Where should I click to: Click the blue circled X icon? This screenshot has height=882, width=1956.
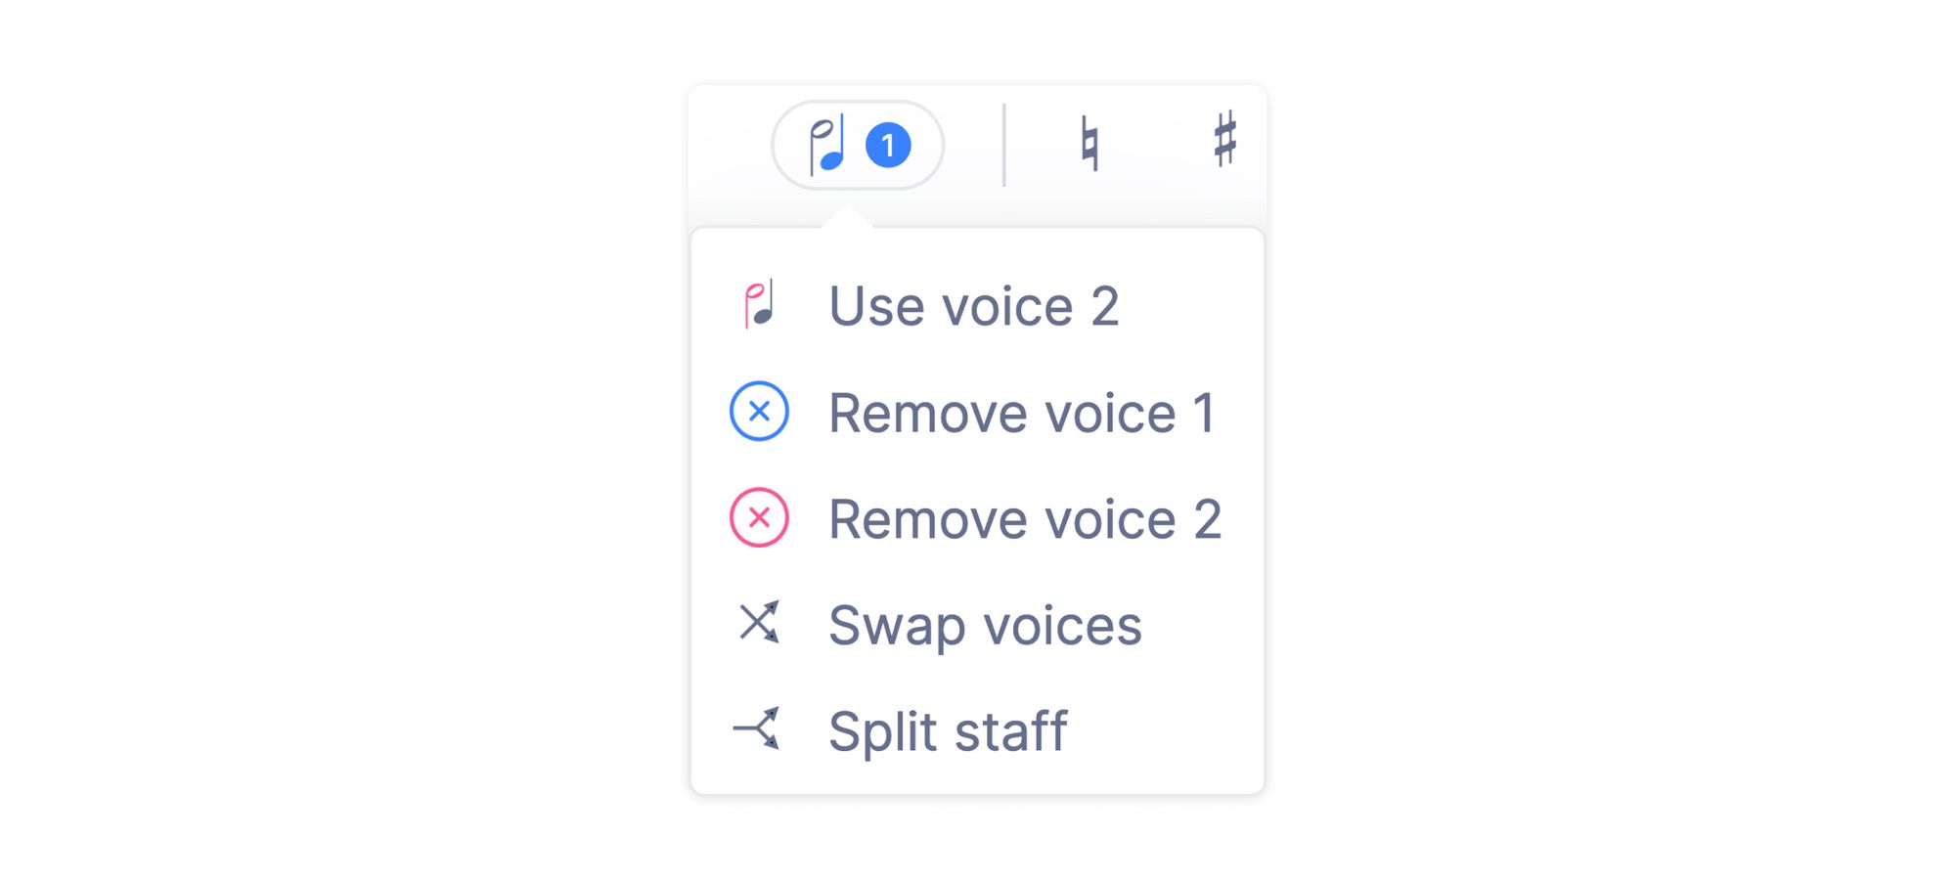coord(759,411)
